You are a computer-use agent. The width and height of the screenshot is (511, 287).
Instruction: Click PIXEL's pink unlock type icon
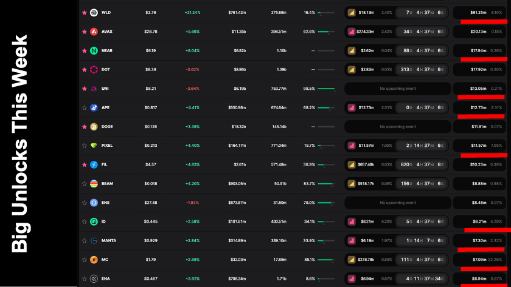click(352, 146)
